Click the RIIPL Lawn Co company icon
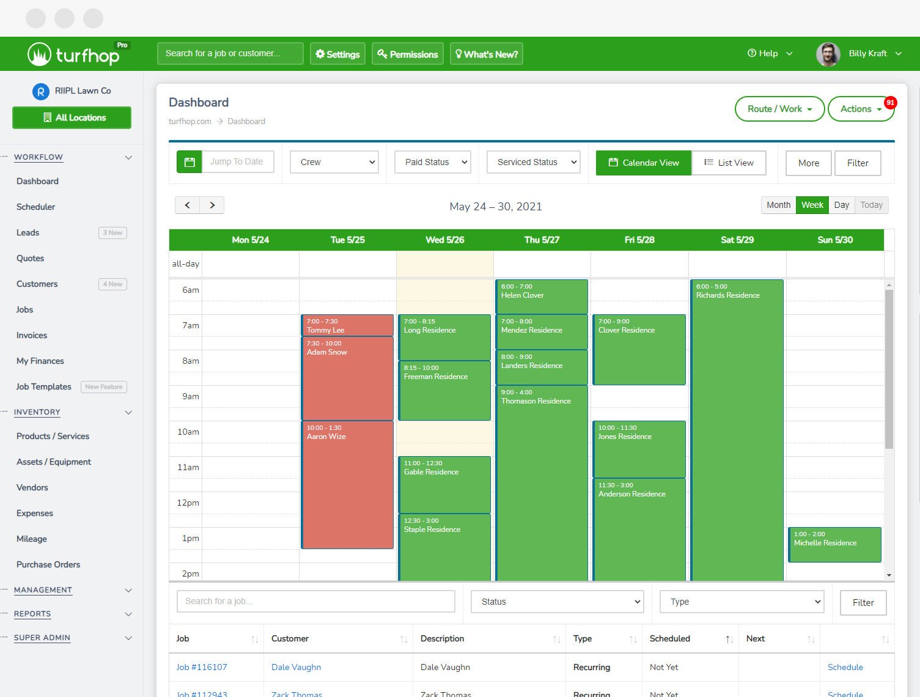This screenshot has width=920, height=697. [40, 92]
